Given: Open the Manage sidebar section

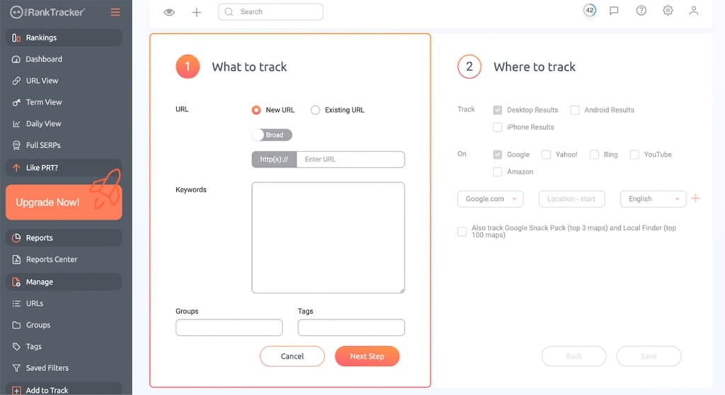Looking at the screenshot, I should coord(64,282).
